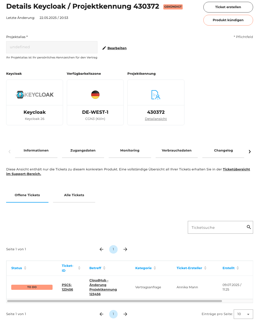Click inside the Ticketsuche search field
Image resolution: width=260 pixels, height=324 pixels.
pyautogui.click(x=217, y=227)
